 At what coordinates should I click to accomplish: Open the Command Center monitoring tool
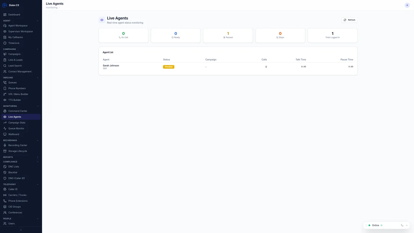18,111
